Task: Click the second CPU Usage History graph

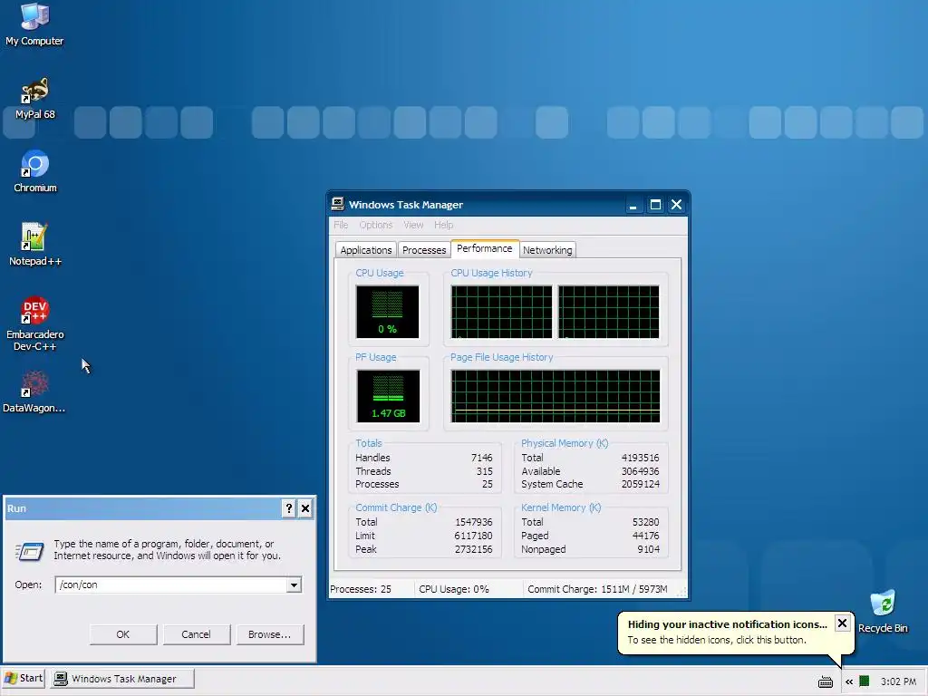Action: tap(608, 312)
